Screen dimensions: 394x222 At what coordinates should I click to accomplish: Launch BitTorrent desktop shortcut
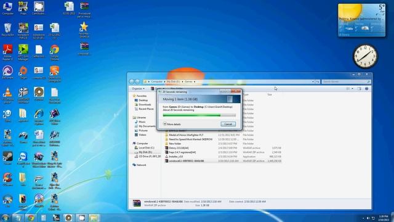pos(8,73)
